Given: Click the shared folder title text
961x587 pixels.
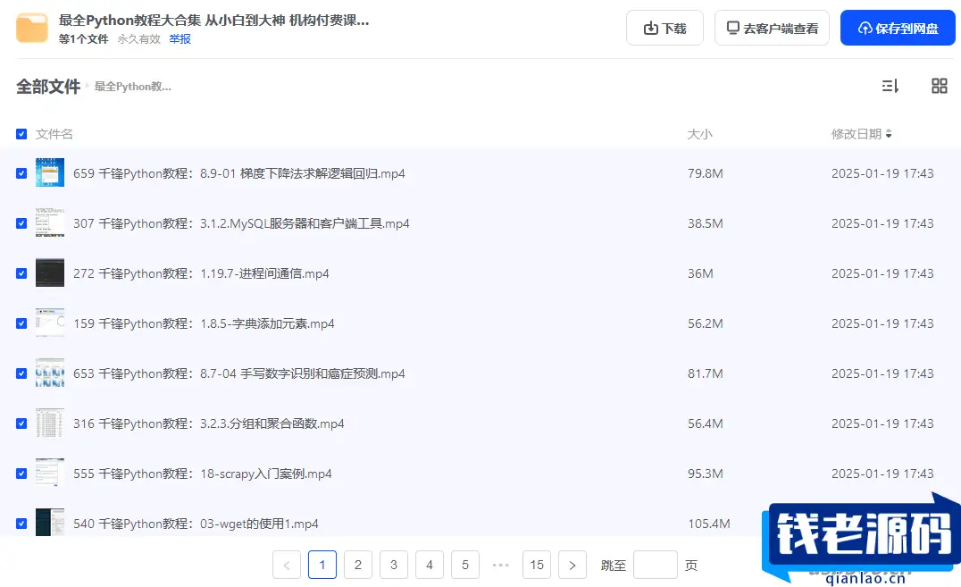Looking at the screenshot, I should pos(213,21).
